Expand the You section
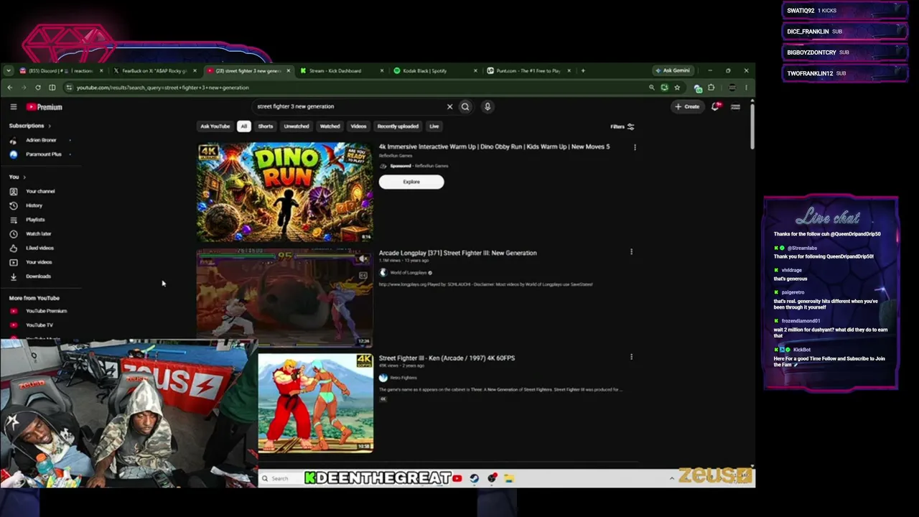919x517 pixels. point(17,177)
